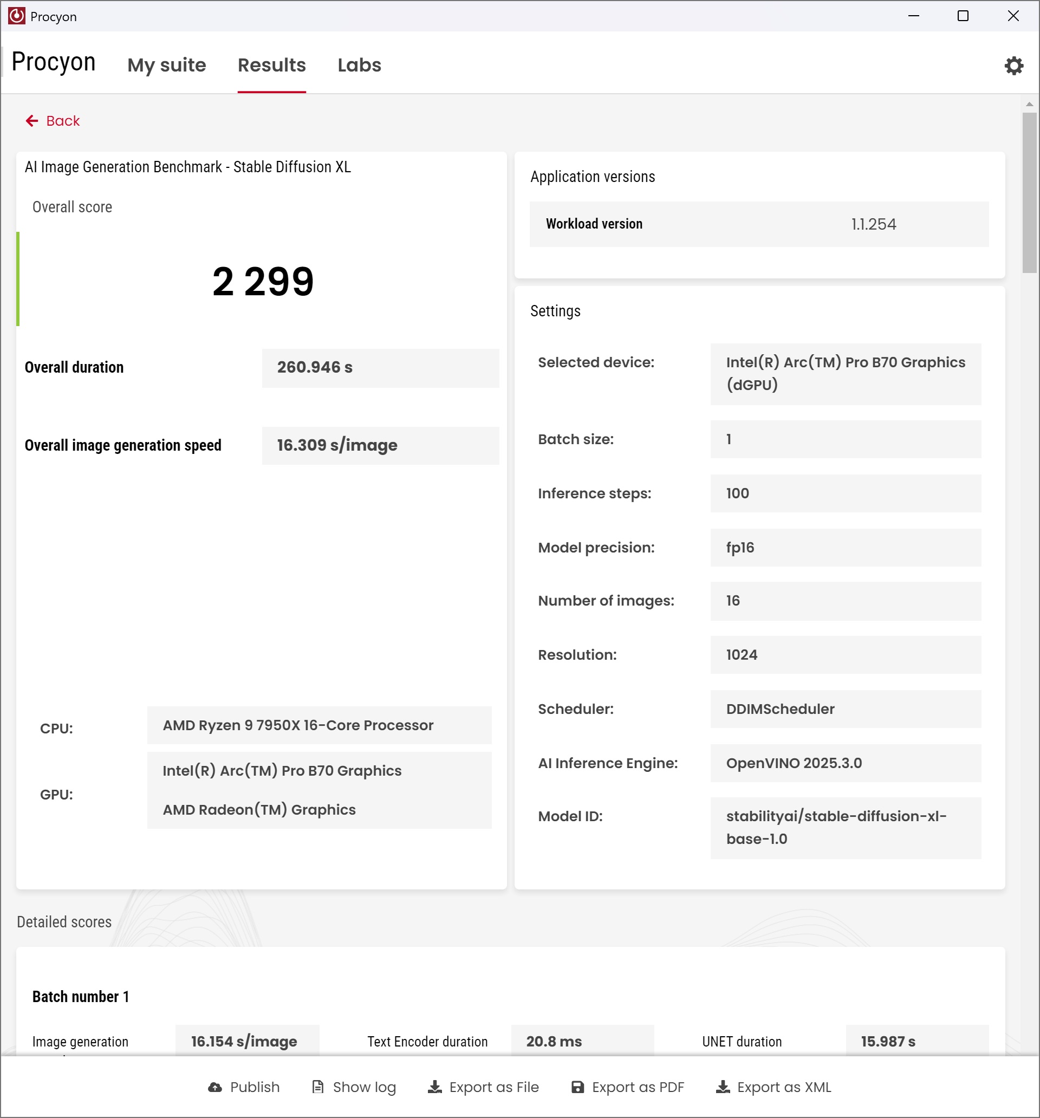
Task: Click AI Image Generation Benchmark title
Action: [x=188, y=167]
